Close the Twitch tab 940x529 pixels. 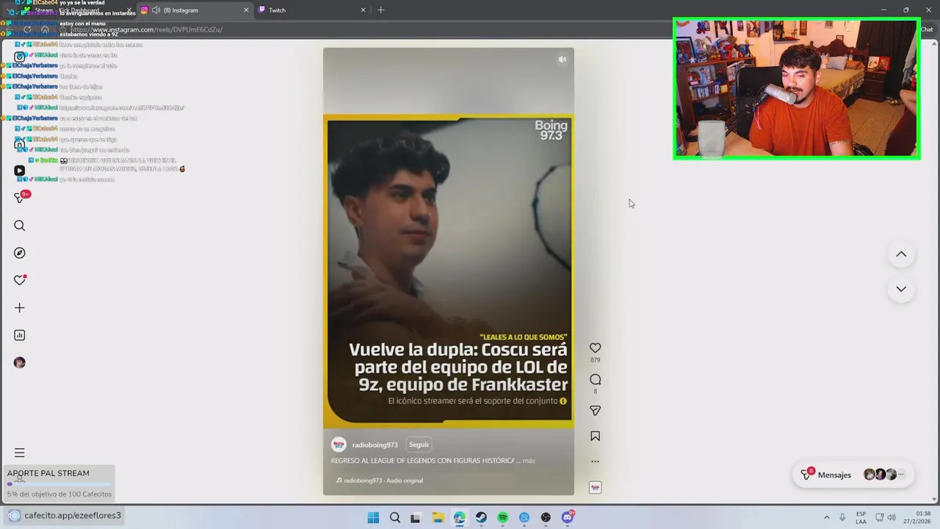pos(363,10)
